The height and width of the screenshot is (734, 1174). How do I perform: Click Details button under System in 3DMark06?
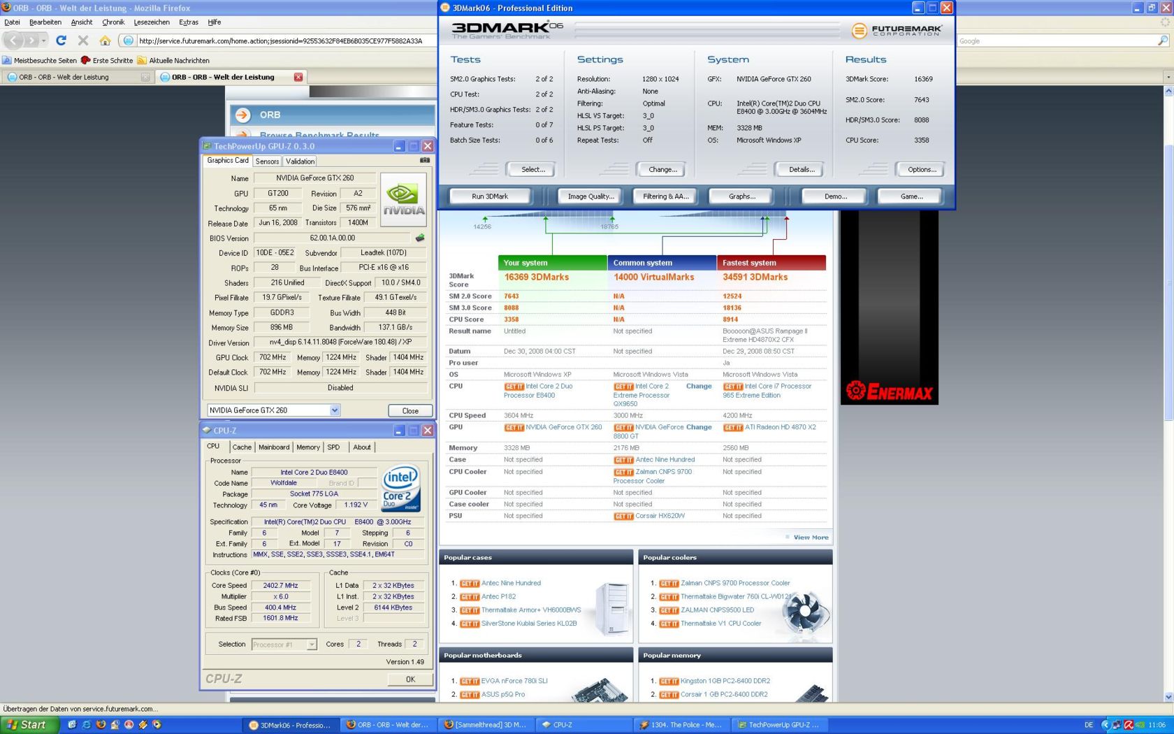click(801, 169)
